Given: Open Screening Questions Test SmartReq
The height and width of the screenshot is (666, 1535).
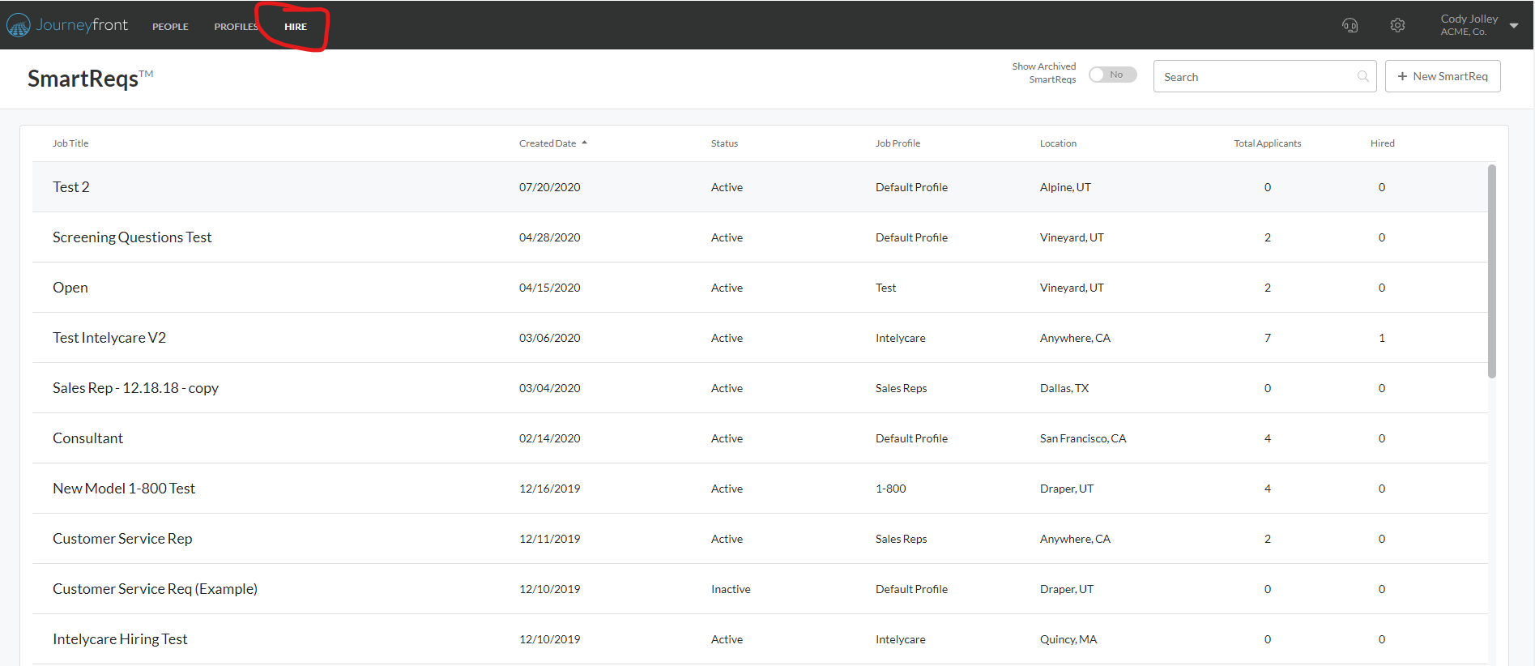Looking at the screenshot, I should (132, 237).
